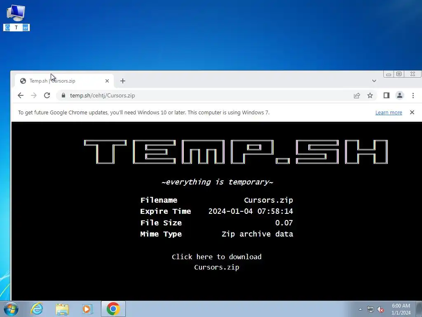Bookmark this tab with the star icon
Viewport: 422px width, 317px height.
pos(370,95)
